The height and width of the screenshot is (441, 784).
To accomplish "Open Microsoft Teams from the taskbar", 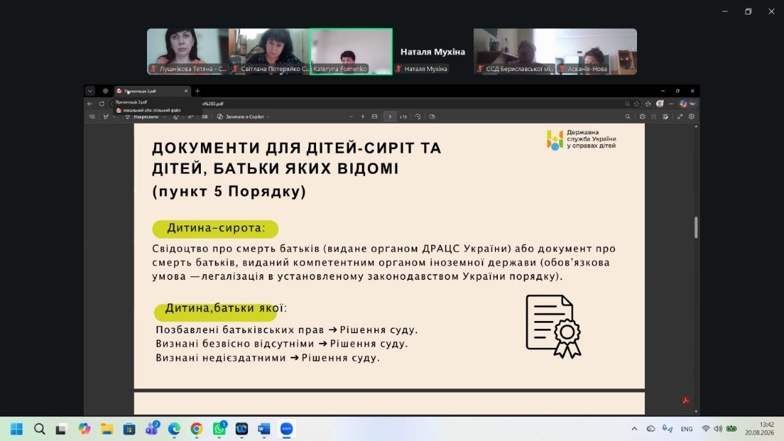I will point(152,429).
